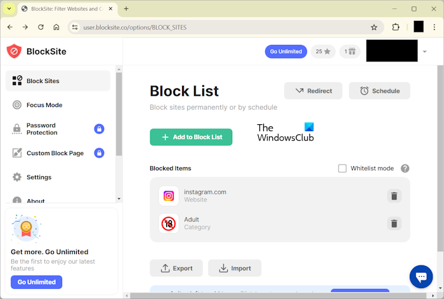444x299 pixels.
Task: Go forward using browser forward arrow
Action: 25,27
